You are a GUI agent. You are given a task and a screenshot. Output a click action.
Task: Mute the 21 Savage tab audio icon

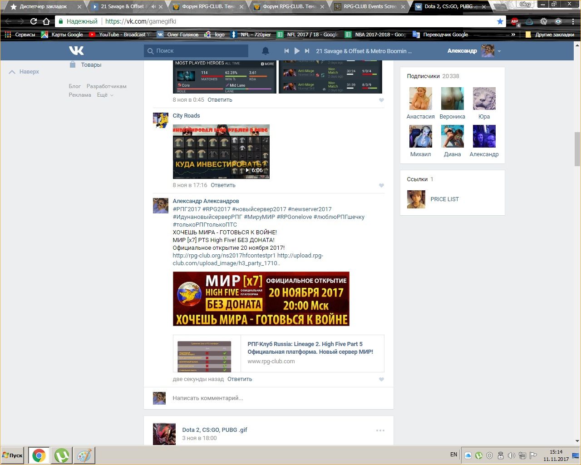pyautogui.click(x=153, y=7)
